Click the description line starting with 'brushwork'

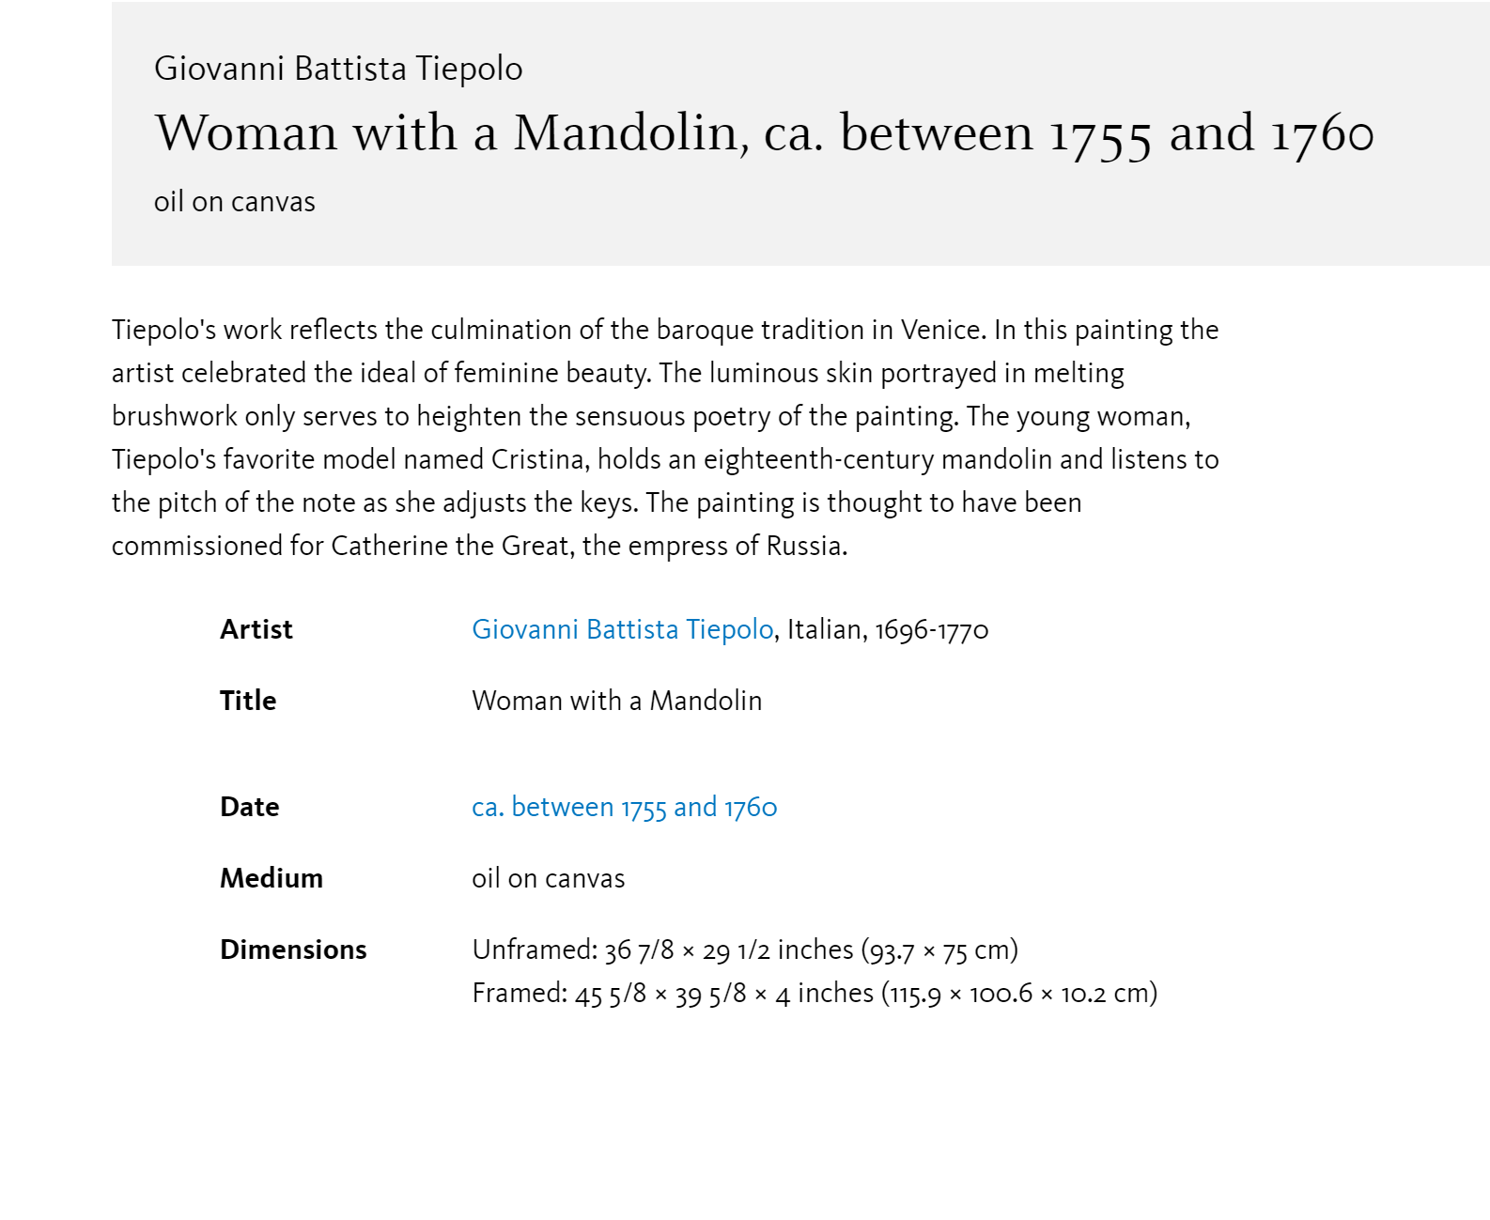pyautogui.click(x=651, y=416)
